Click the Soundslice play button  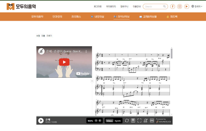[x=41, y=121]
